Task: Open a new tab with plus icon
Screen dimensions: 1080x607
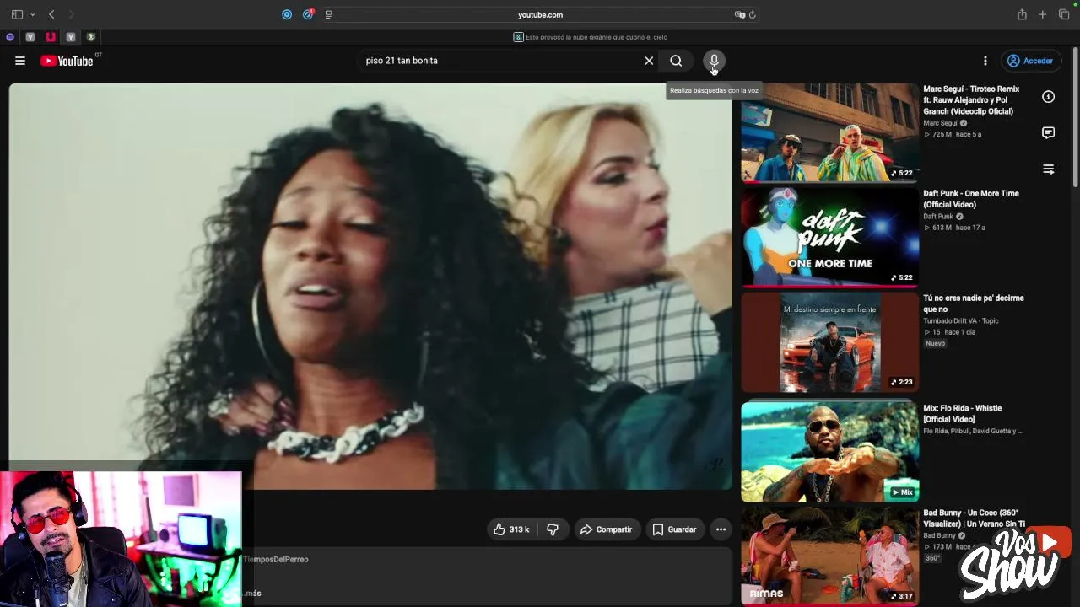Action: (x=1043, y=14)
